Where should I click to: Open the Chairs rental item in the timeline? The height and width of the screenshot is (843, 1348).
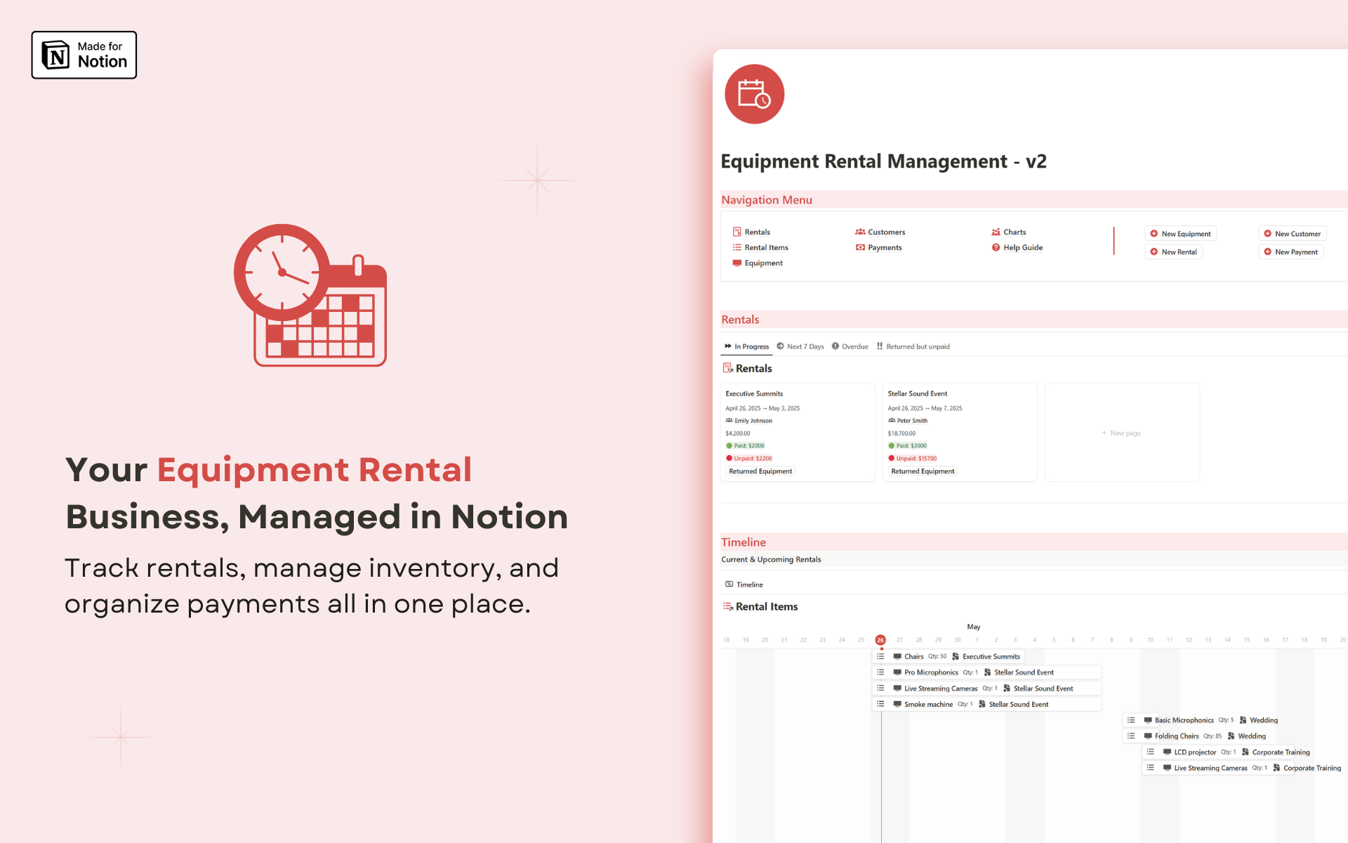tap(913, 656)
